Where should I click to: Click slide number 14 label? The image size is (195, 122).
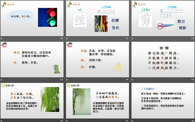(127, 80)
